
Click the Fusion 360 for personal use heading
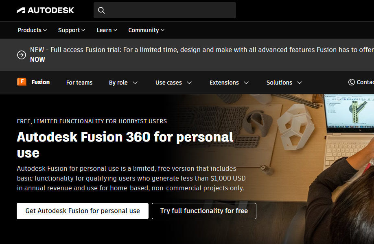[125, 145]
